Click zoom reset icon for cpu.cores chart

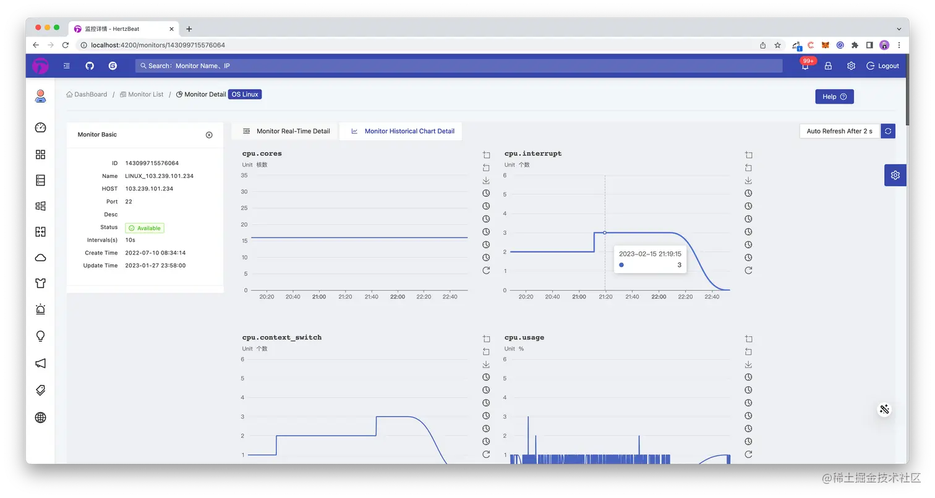pyautogui.click(x=486, y=167)
